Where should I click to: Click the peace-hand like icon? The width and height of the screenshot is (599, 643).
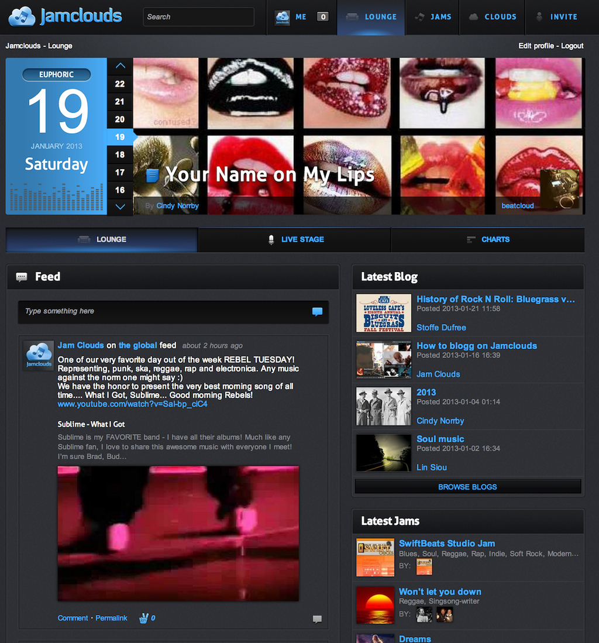143,618
